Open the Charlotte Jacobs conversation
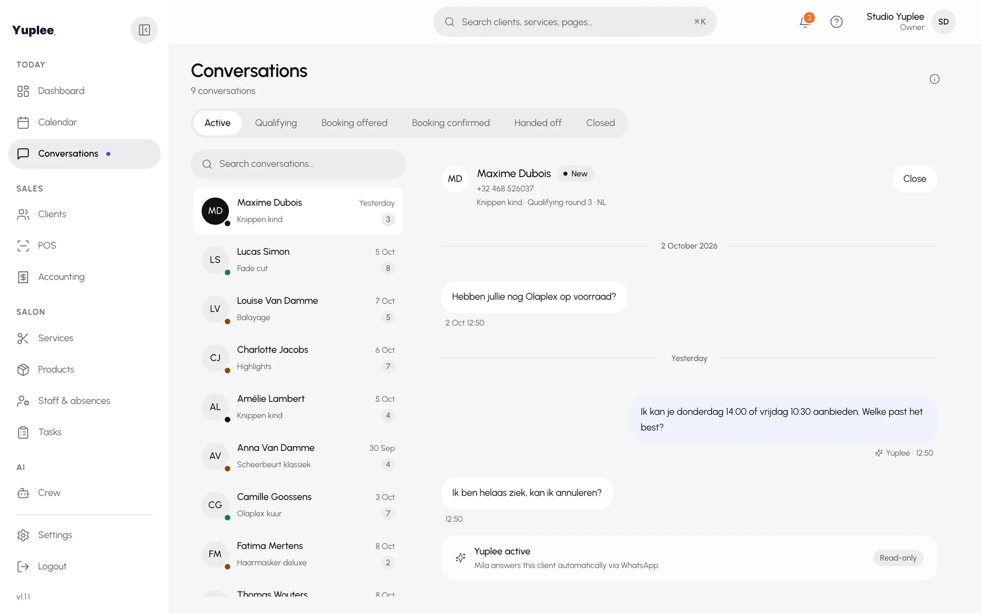Image resolution: width=981 pixels, height=613 pixels. (x=298, y=358)
